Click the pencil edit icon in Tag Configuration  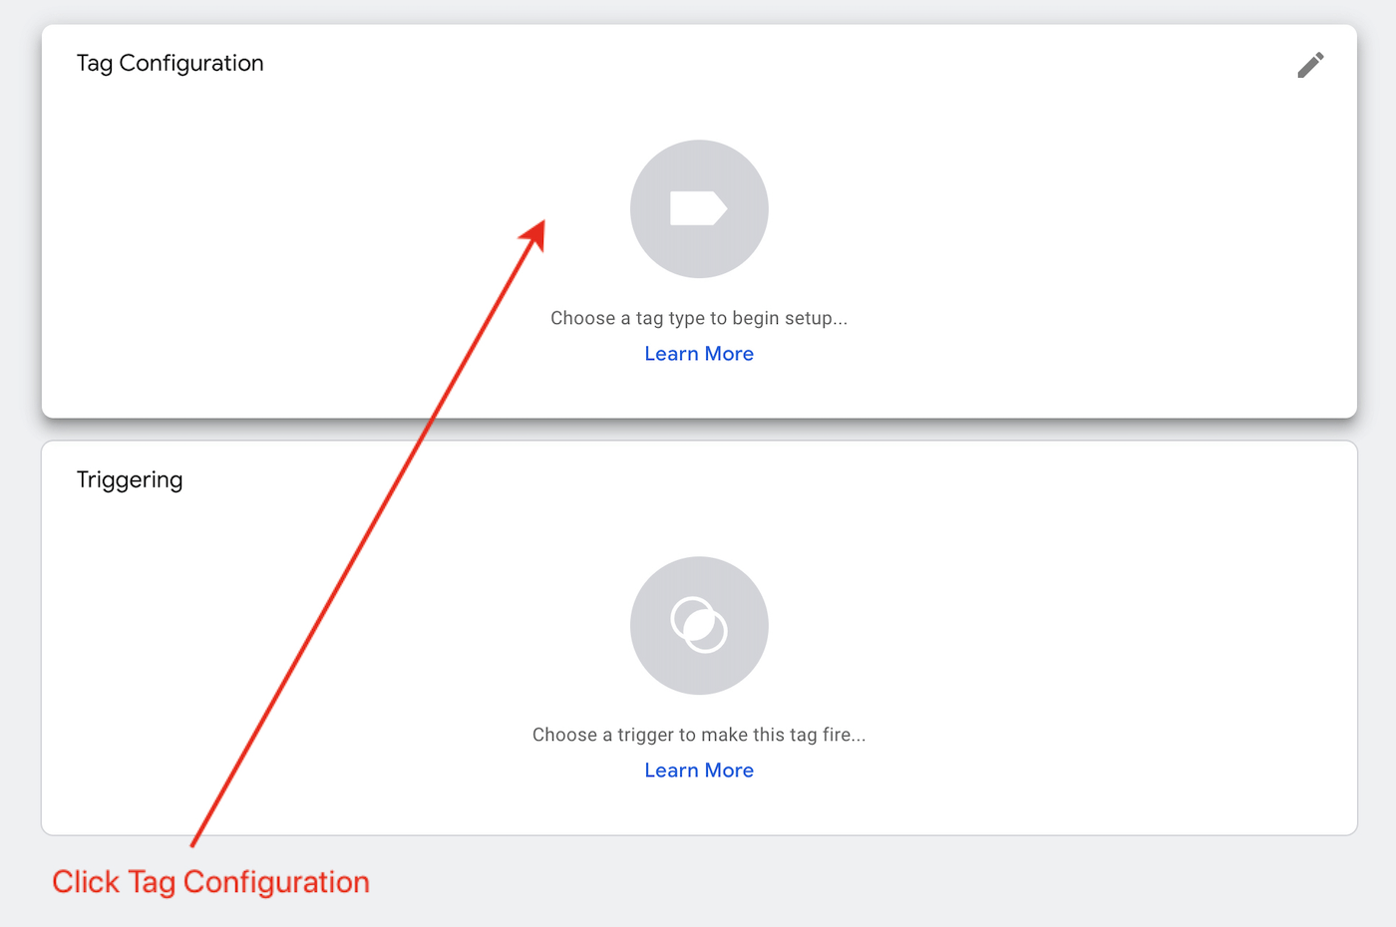[x=1310, y=65]
